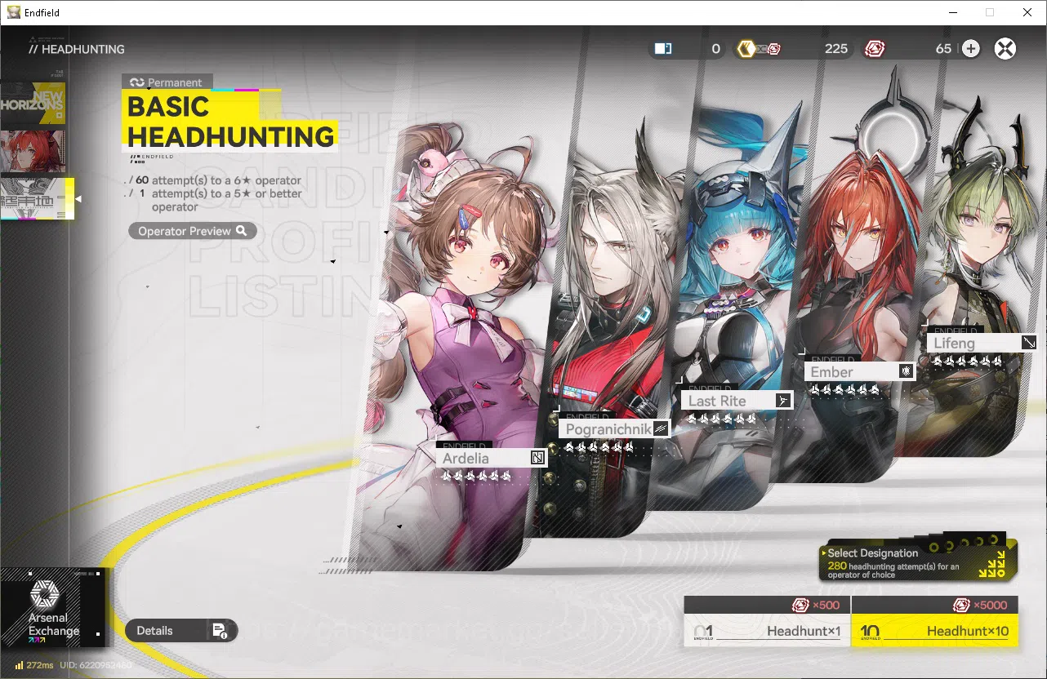Minimize the Endfield window
Image resolution: width=1047 pixels, height=679 pixels.
951,12
